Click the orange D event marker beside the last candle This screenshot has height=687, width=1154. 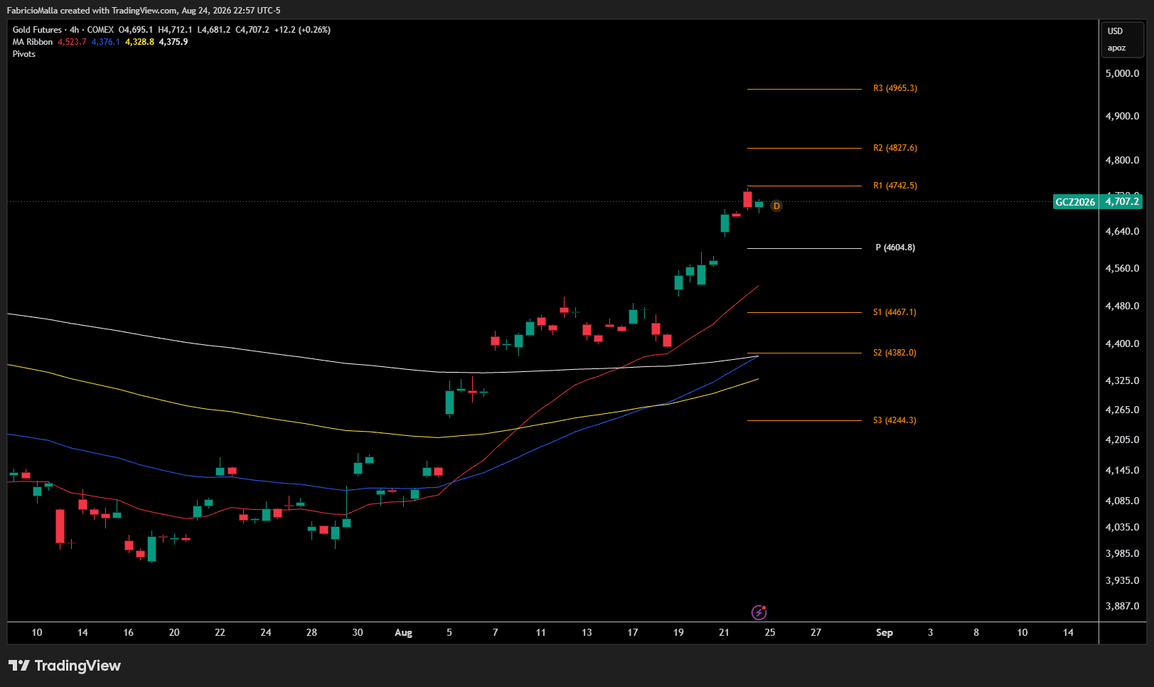coord(776,206)
